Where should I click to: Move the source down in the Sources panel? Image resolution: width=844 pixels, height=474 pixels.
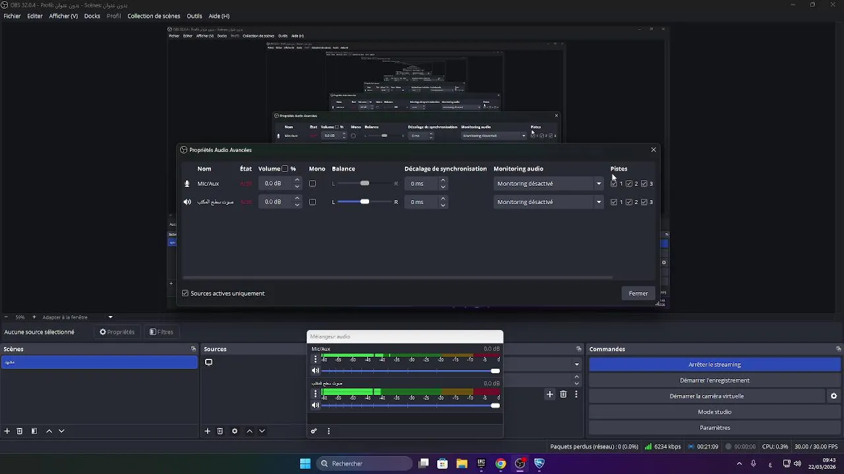pos(262,431)
